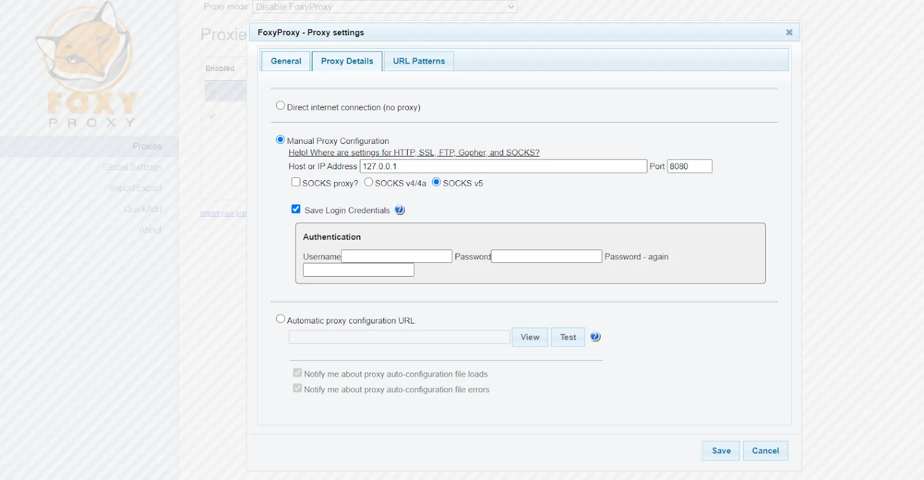Click the Test button for PAC URL
Image resolution: width=924 pixels, height=480 pixels.
568,337
